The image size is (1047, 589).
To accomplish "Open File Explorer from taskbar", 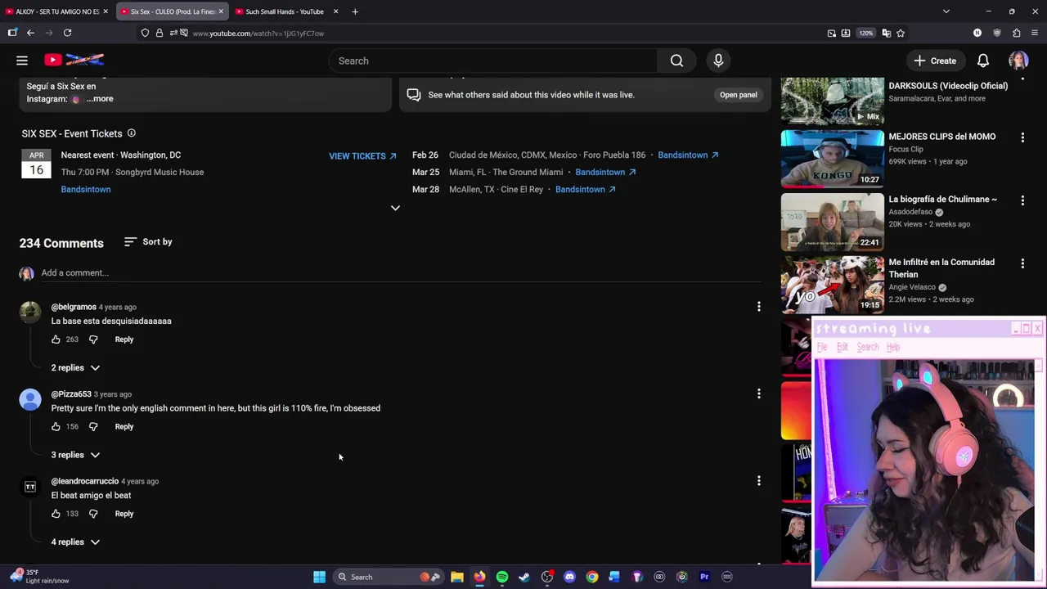I will [x=457, y=577].
